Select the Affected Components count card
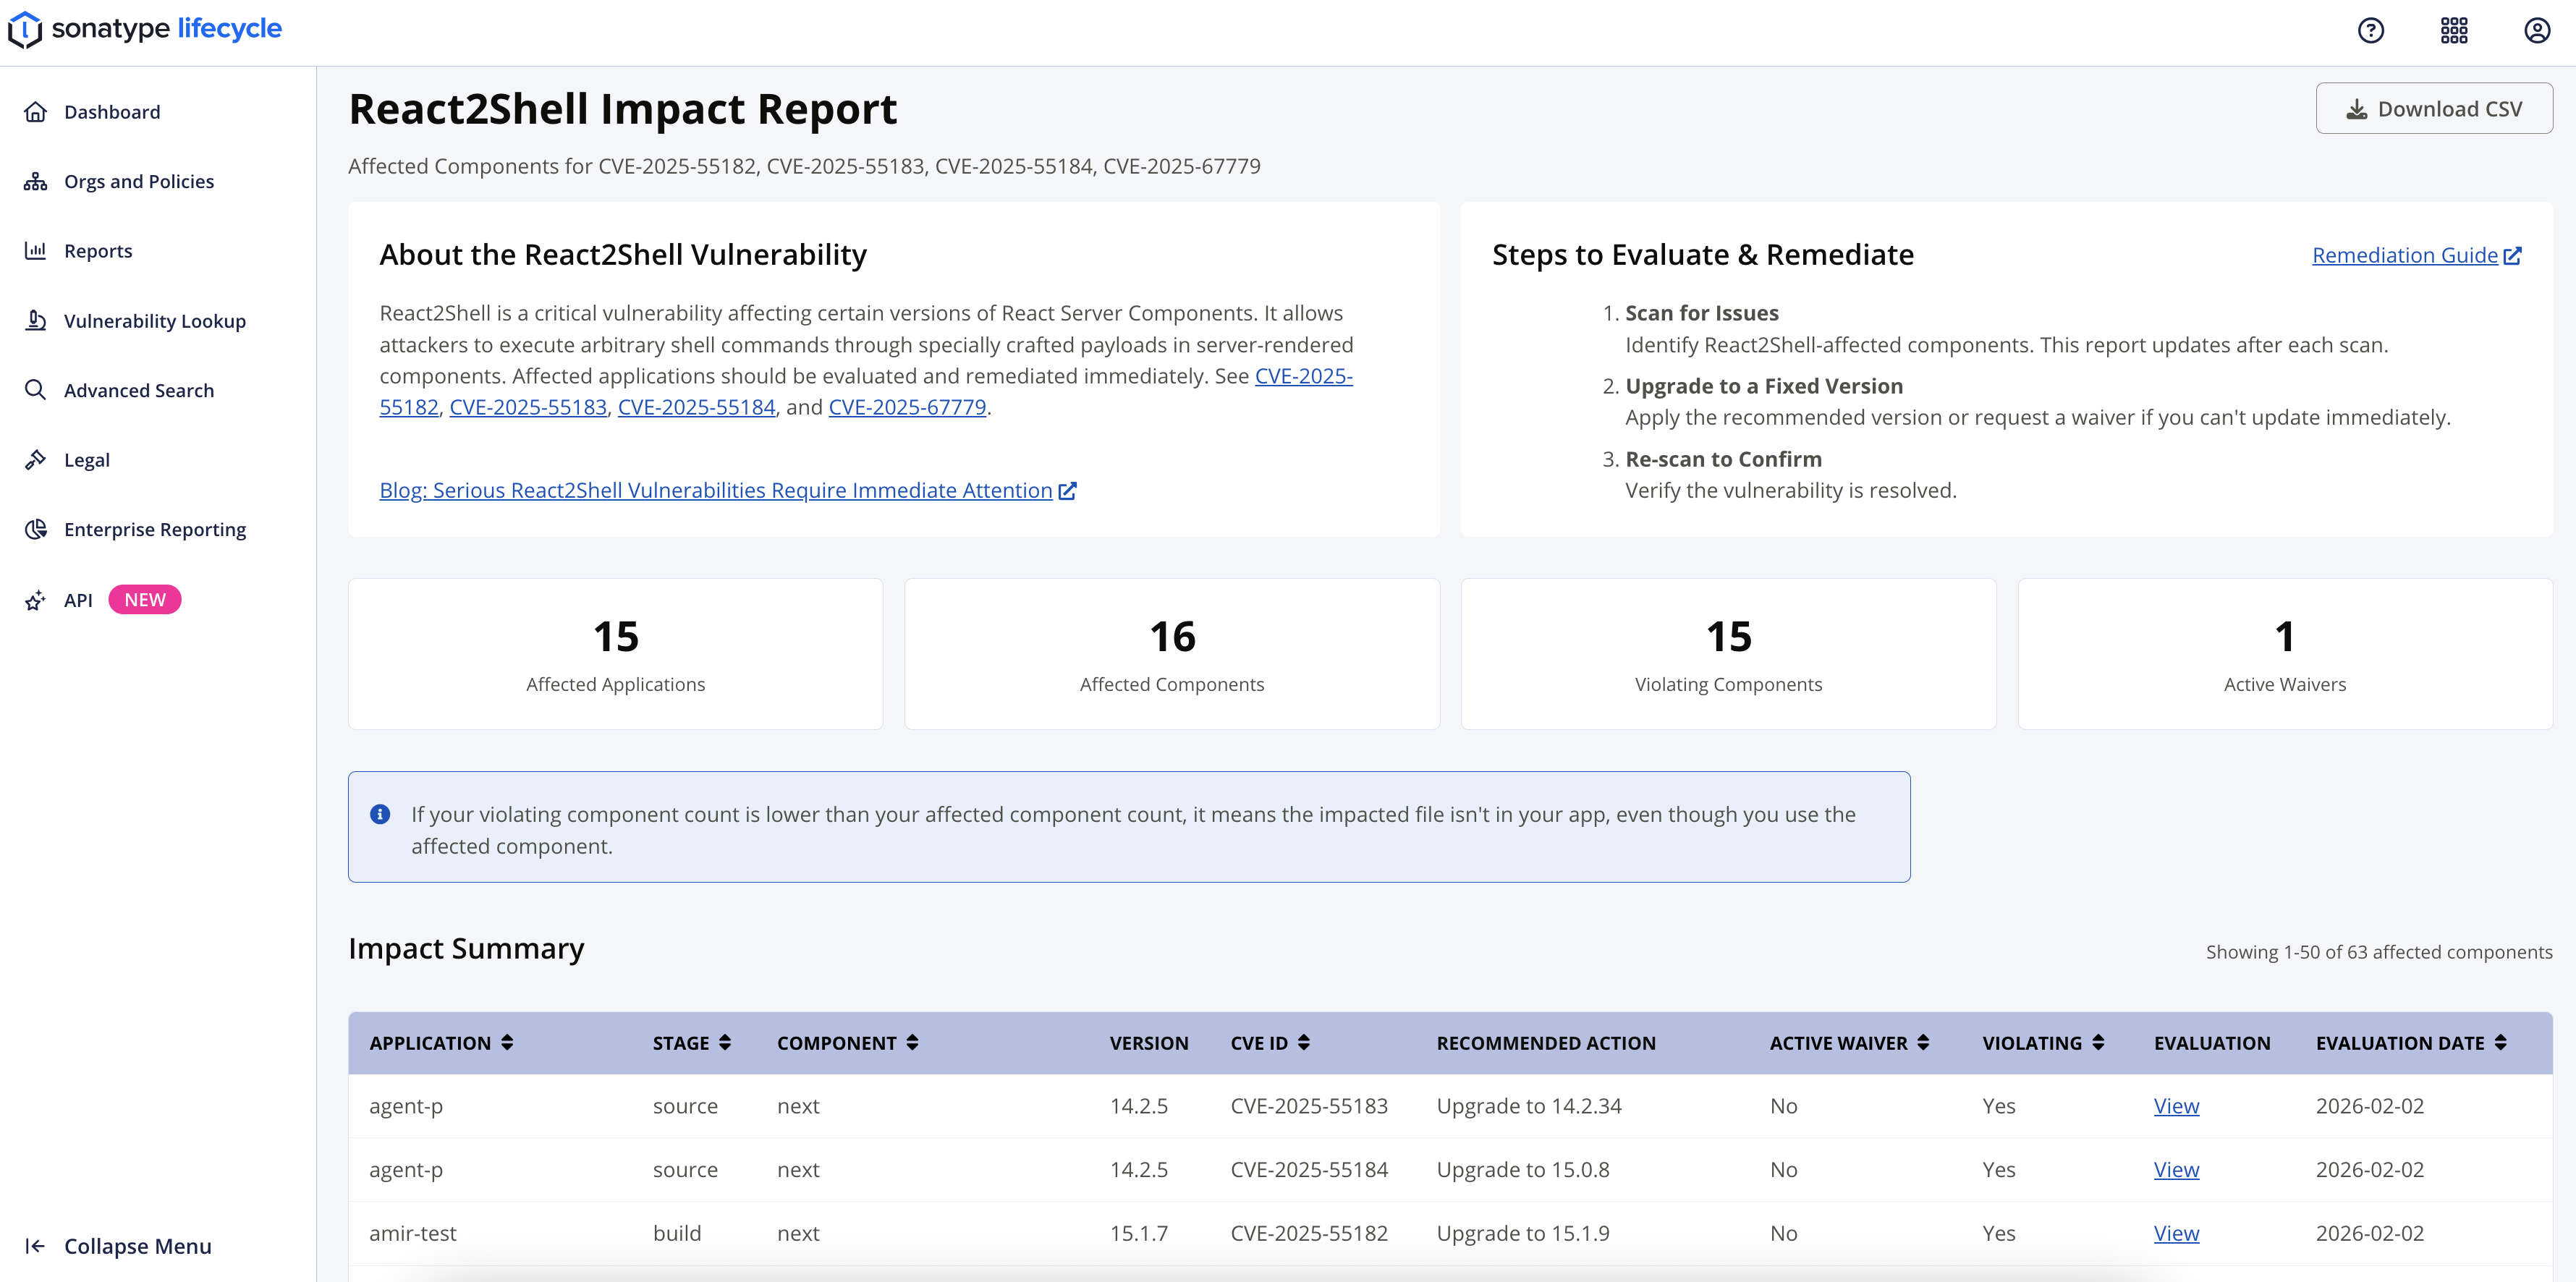 pos(1172,654)
